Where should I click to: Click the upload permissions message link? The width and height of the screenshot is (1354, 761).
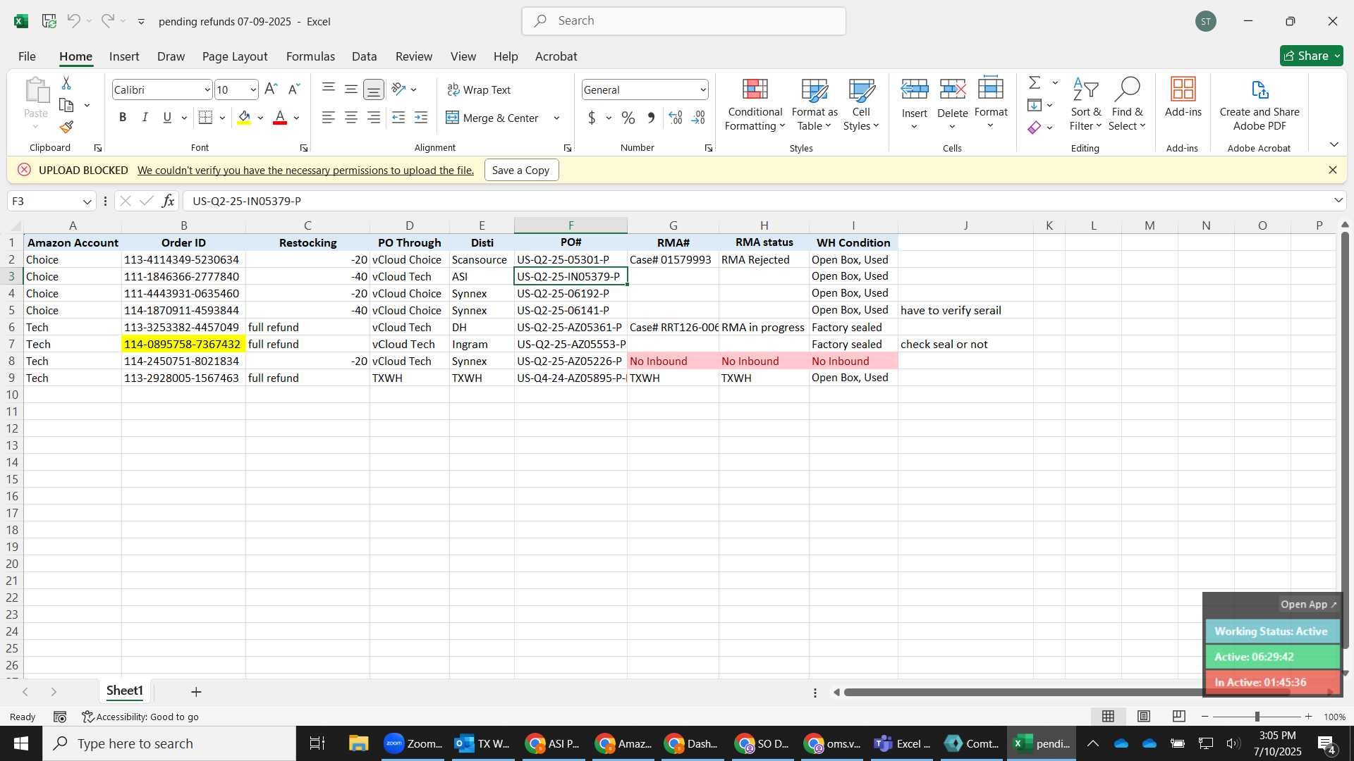[x=305, y=170]
